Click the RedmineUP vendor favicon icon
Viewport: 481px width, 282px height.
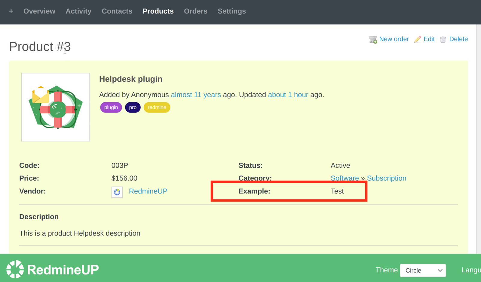(x=117, y=192)
